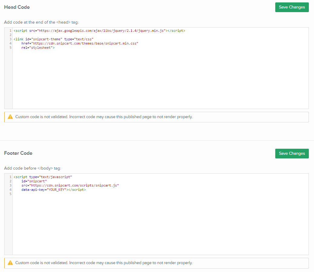The height and width of the screenshot is (272, 314).
Task: Click the snipcart.js src line
Action: point(70,185)
